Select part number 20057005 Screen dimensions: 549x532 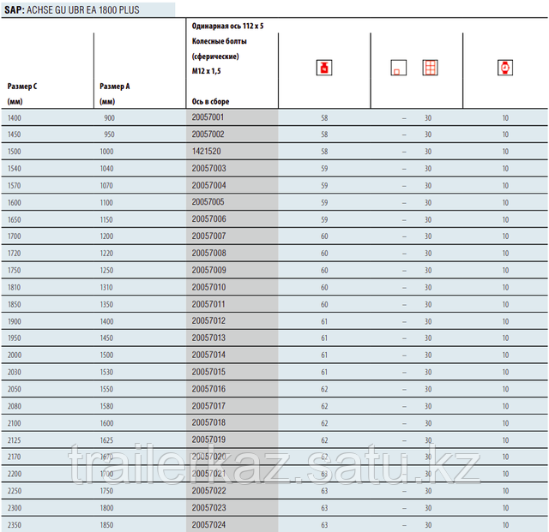click(208, 202)
